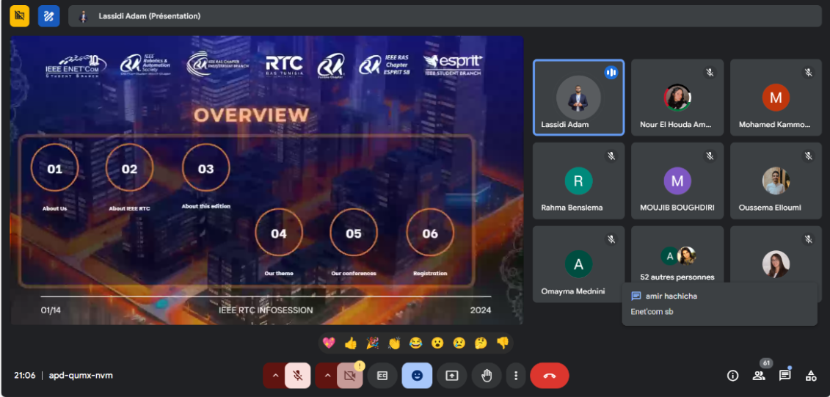The width and height of the screenshot is (830, 397).
Task: Select Omayma Mednini's participant tile
Action: (578, 264)
